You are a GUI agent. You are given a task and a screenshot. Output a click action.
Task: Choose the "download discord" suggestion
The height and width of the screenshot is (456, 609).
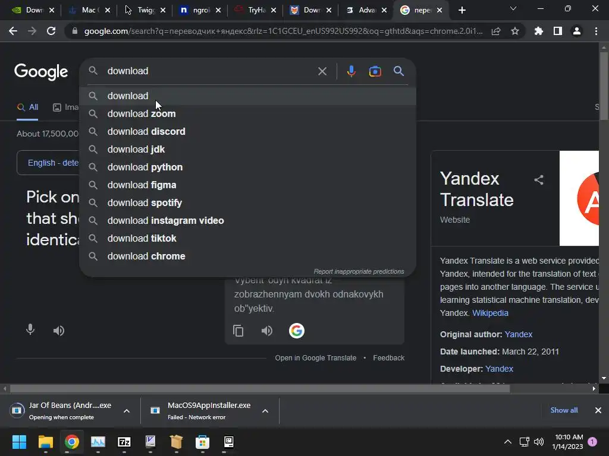248,131
